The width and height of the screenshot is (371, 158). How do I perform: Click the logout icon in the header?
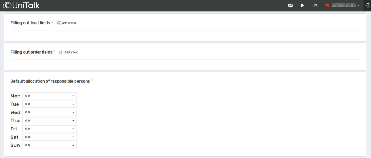pyautogui.click(x=367, y=5)
